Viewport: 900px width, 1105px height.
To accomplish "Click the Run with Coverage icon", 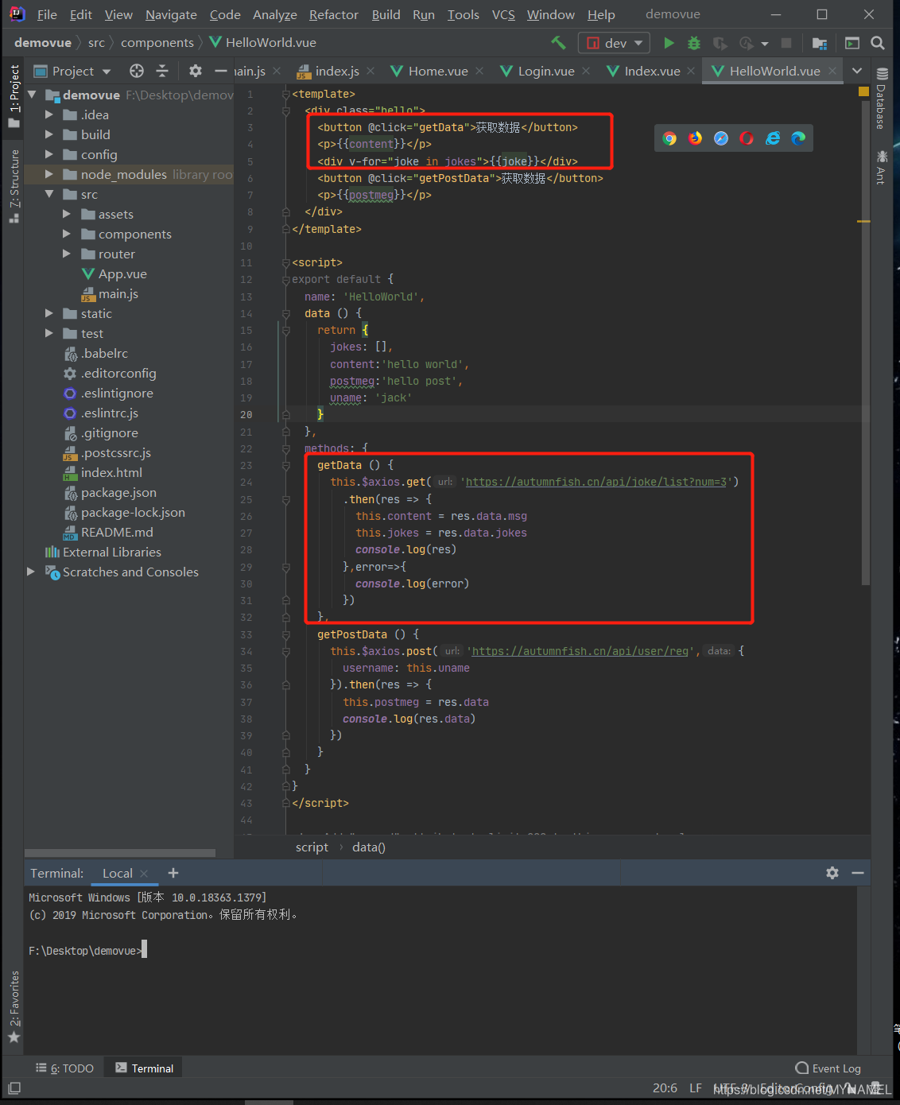I will click(720, 43).
